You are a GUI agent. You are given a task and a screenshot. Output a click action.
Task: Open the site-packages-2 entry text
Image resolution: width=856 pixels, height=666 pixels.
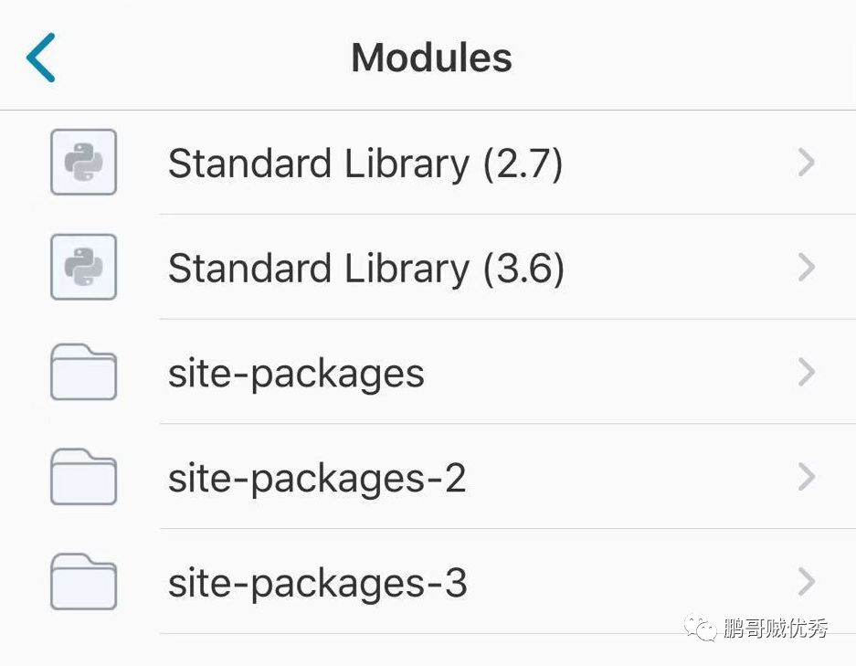[317, 479]
